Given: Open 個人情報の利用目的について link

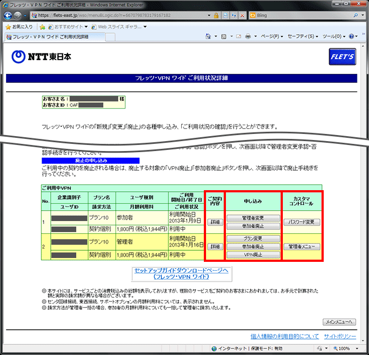Looking at the screenshot, I should (x=284, y=336).
